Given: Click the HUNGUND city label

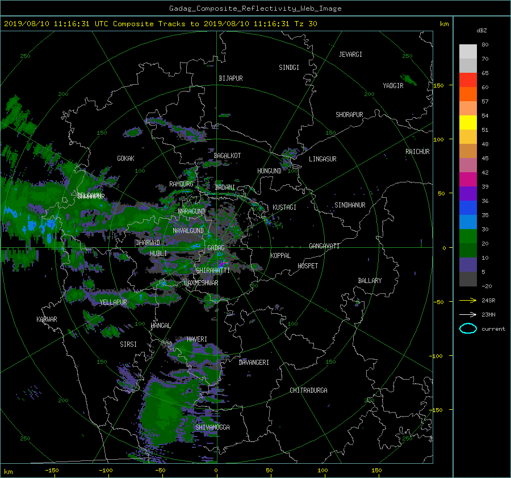Looking at the screenshot, I should (269, 171).
